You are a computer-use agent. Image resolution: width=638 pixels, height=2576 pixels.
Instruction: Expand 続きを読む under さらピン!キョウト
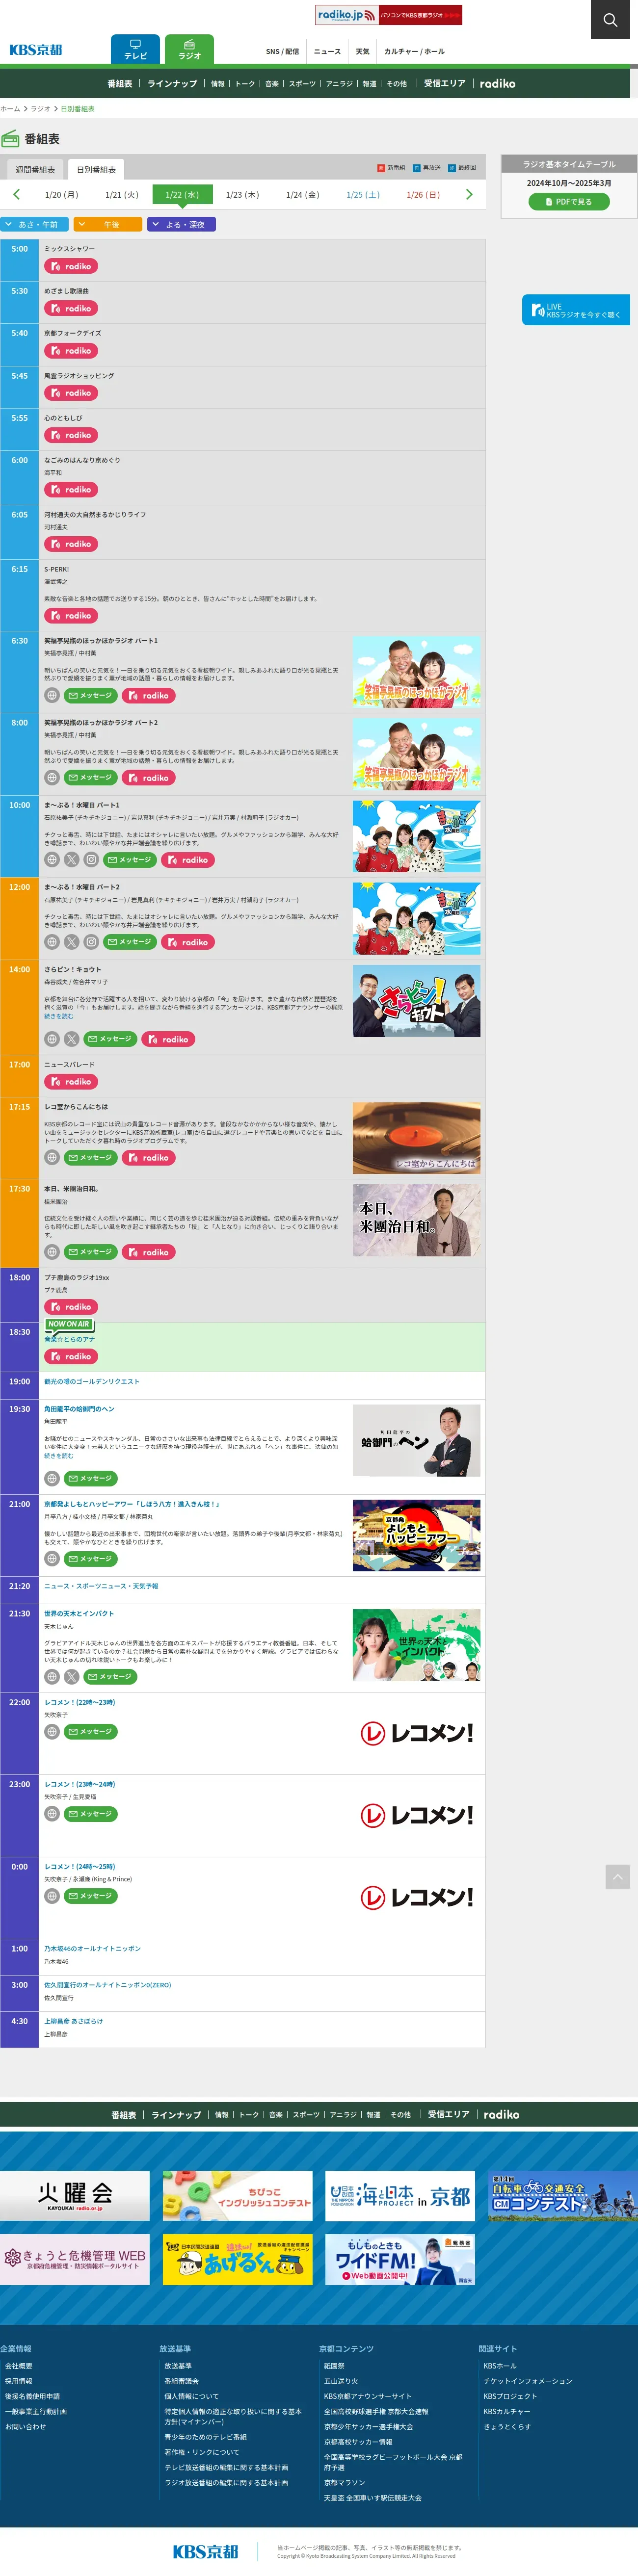pos(58,1016)
